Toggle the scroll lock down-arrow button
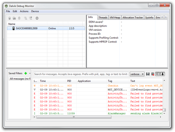Viewport: 175px width, 132px height. click(162, 74)
